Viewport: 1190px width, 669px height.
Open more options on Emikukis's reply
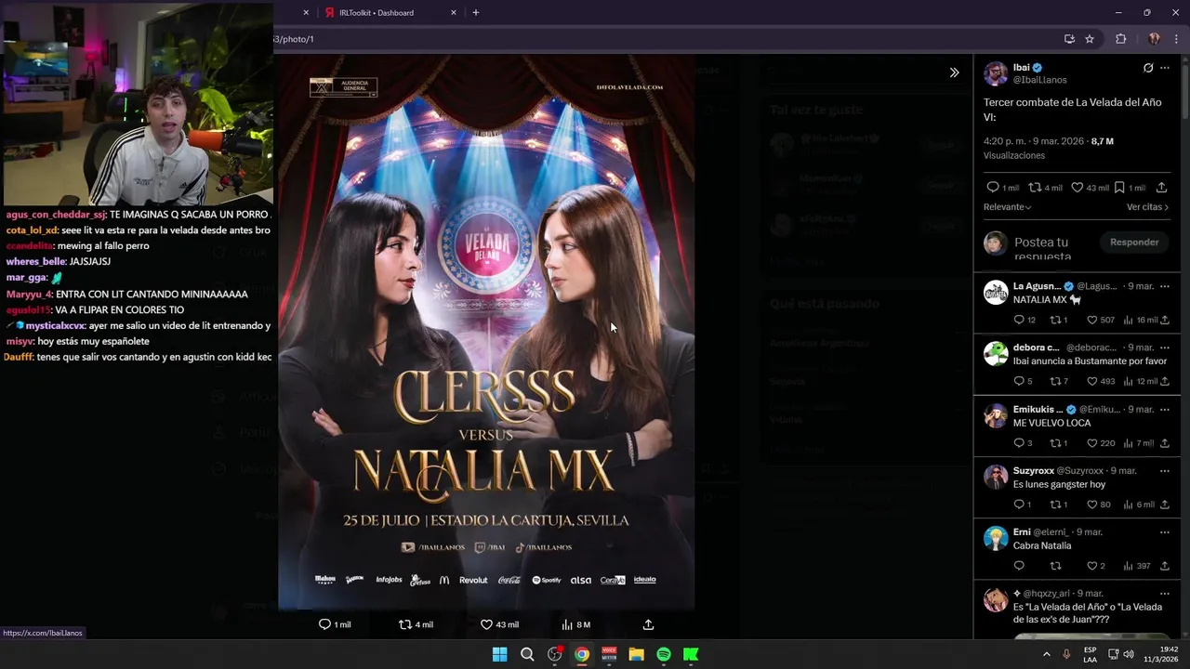coord(1165,410)
